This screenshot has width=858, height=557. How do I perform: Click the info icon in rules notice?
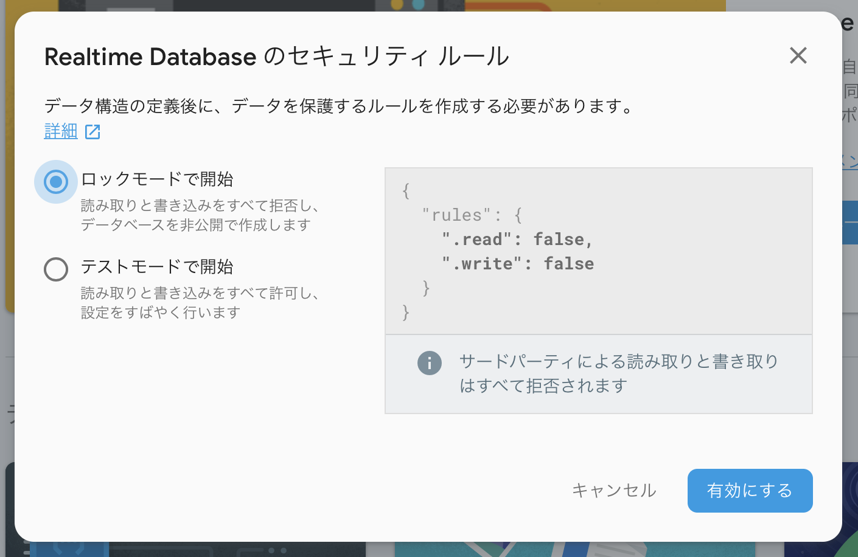(429, 363)
